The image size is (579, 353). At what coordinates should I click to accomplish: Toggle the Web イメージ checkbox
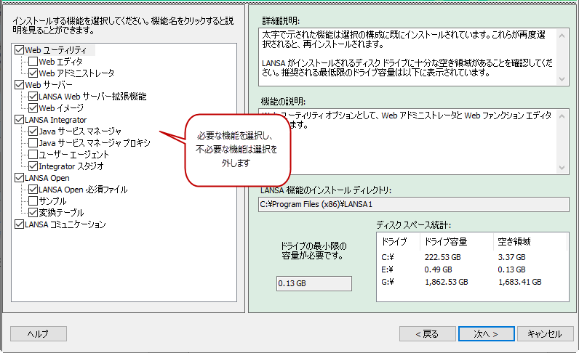click(33, 108)
